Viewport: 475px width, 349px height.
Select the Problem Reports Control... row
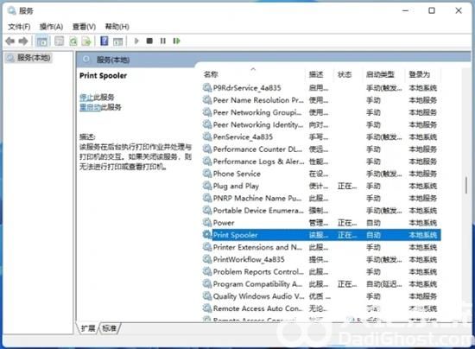click(321, 272)
